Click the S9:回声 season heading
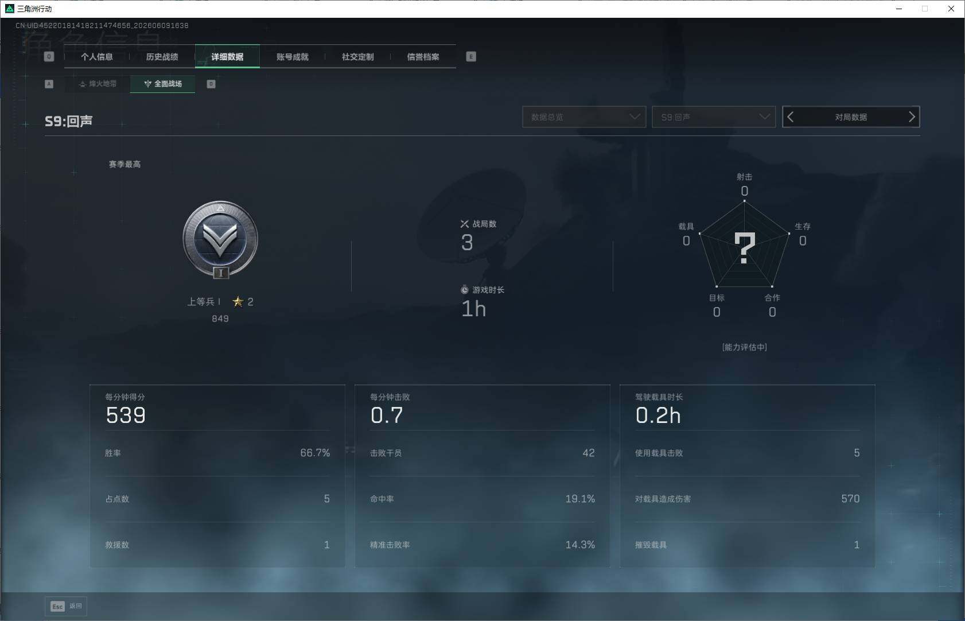The image size is (965, 621). pyautogui.click(x=69, y=121)
